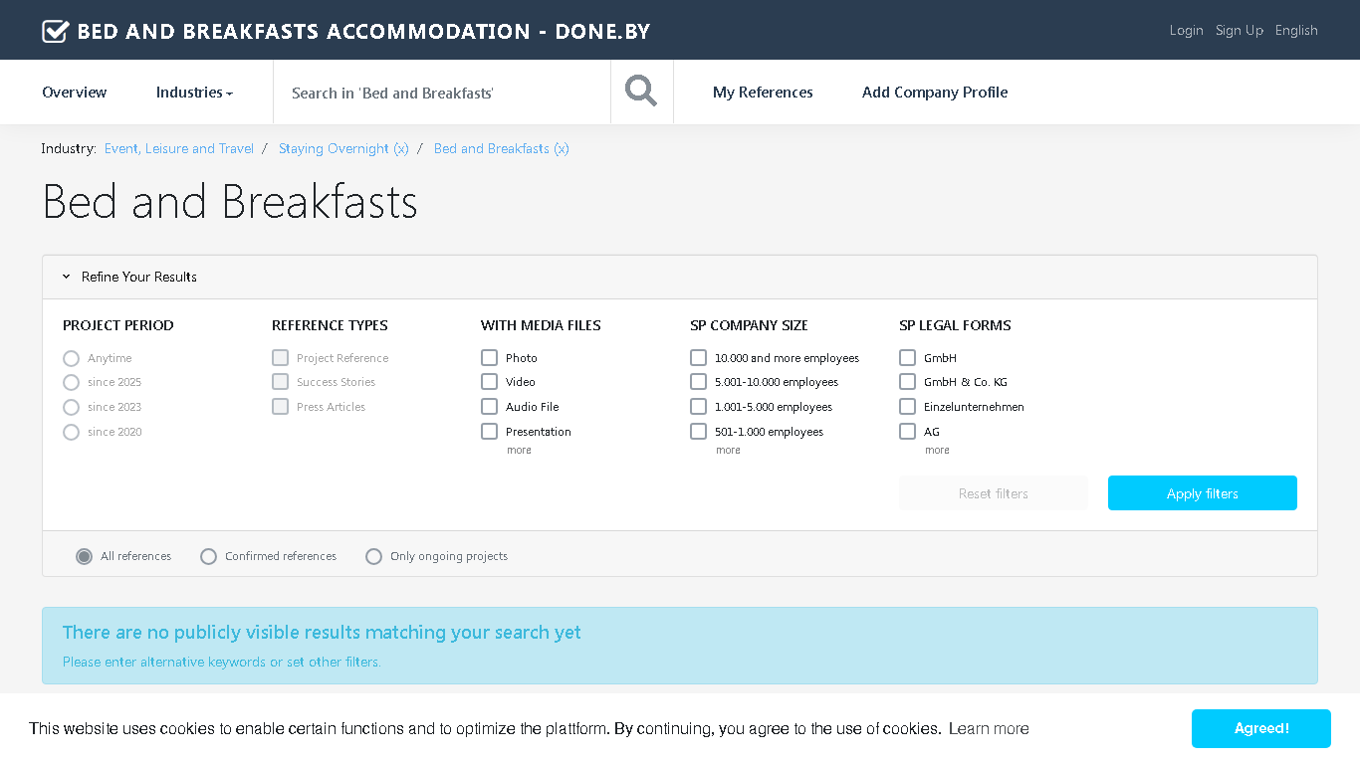Show more media file options

point(519,451)
